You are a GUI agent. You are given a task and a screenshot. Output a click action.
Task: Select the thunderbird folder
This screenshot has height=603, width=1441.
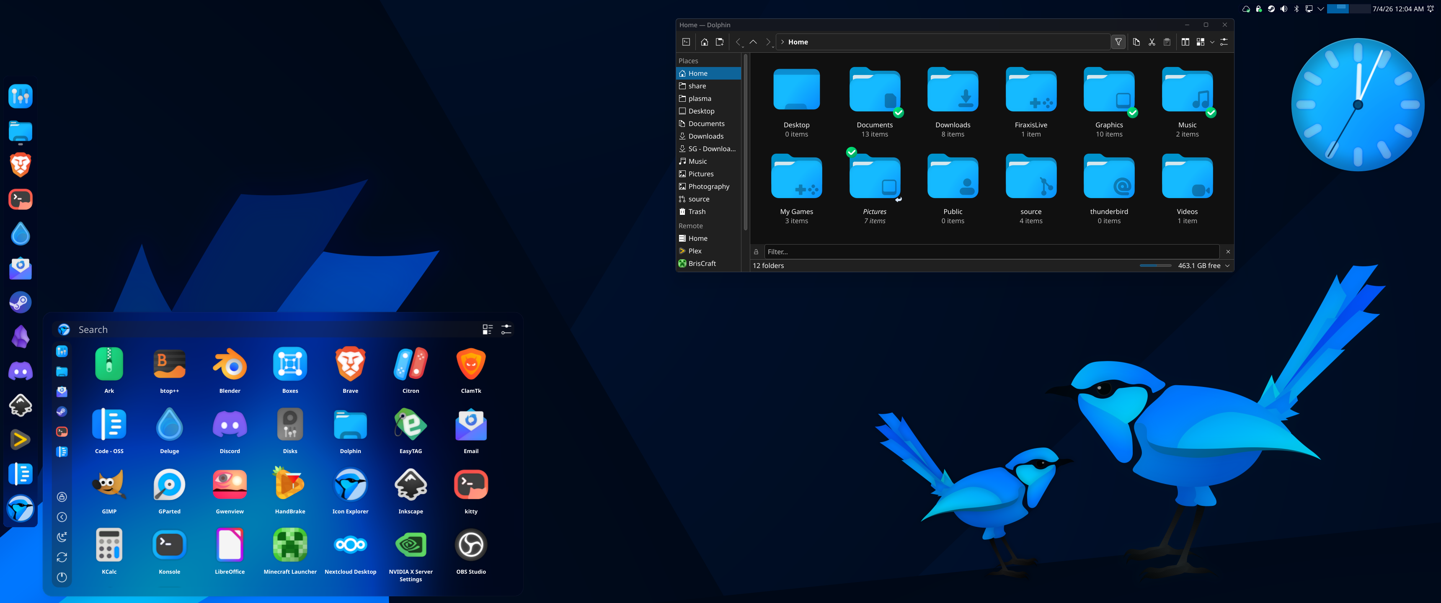coord(1109,189)
